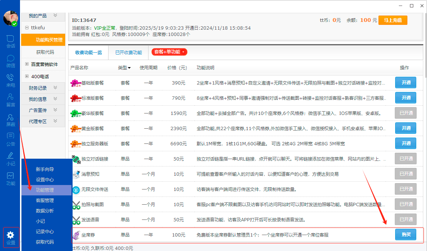Click the 价格（元） column header
427x251 pixels.
click(x=177, y=67)
